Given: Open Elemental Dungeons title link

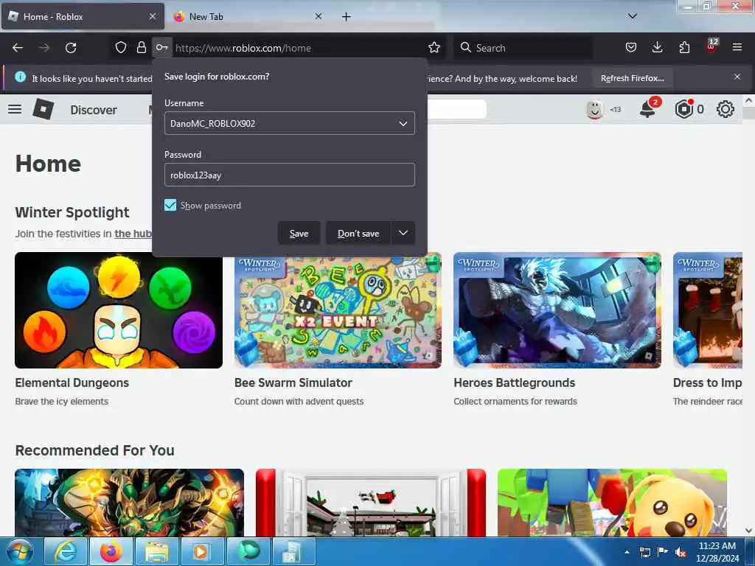Looking at the screenshot, I should coord(72,382).
